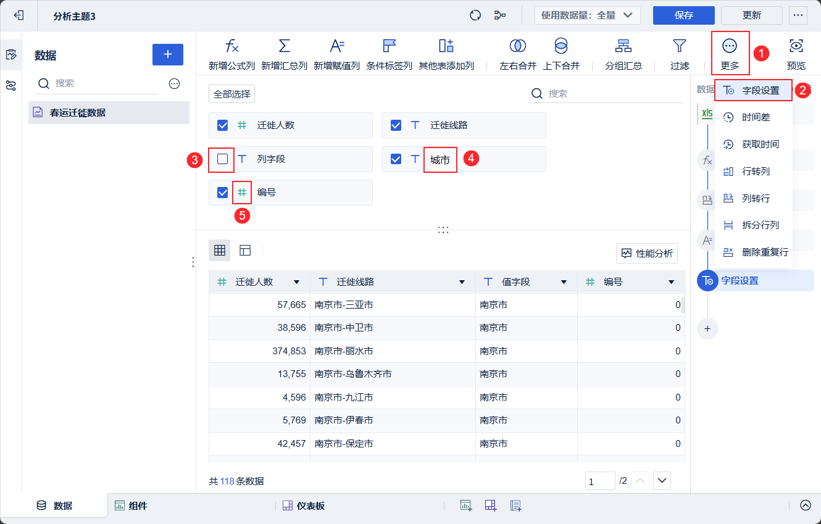Select the data editing icon in the left rail
Screen dimensions: 821x524
10,54
